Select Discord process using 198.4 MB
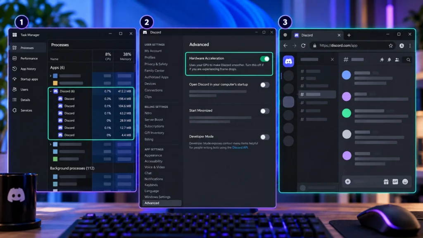 point(91,99)
